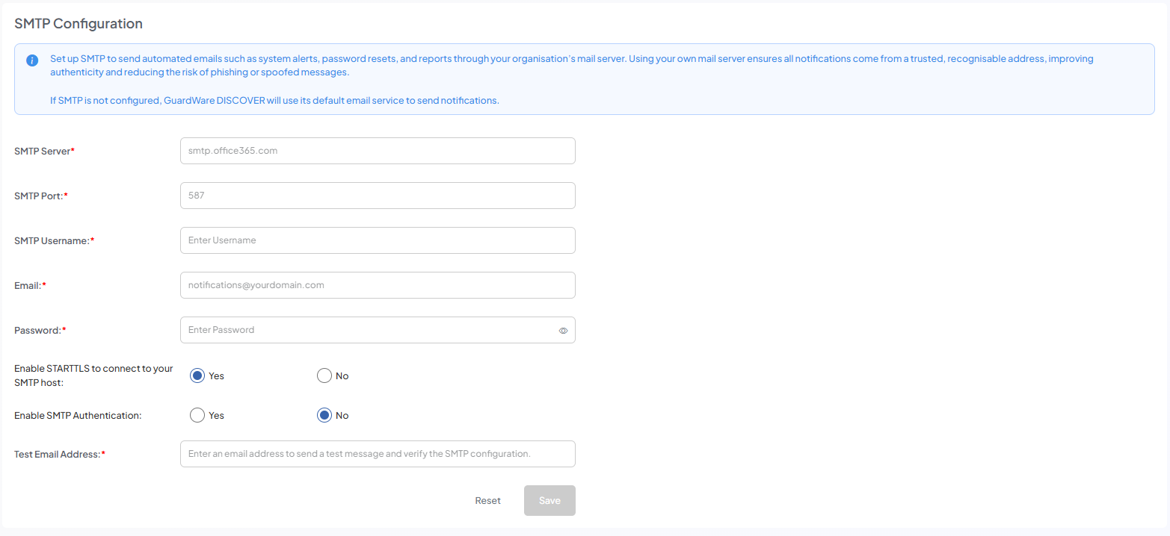This screenshot has width=1170, height=536.
Task: Click the Enable SMTP Authentication label
Action: coord(78,415)
